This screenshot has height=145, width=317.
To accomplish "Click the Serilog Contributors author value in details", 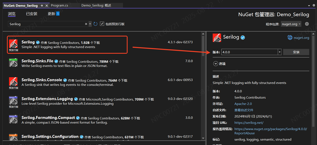I will click(250, 98).
